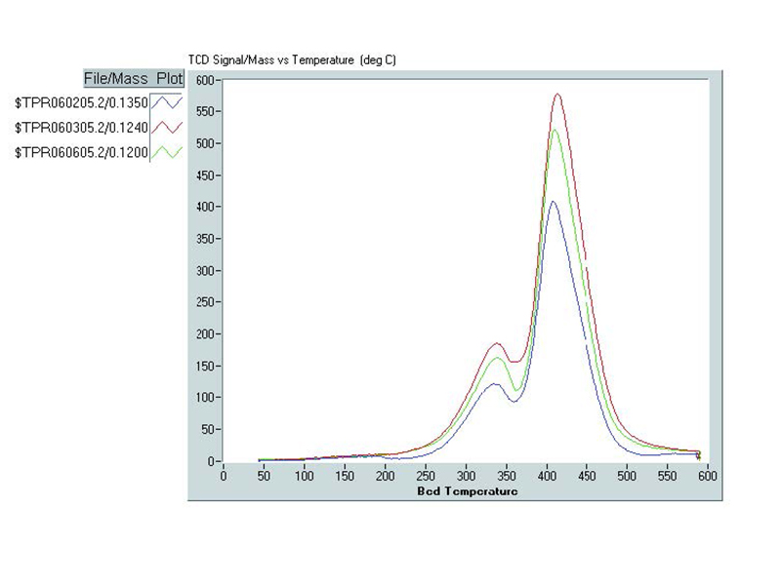The height and width of the screenshot is (585, 781).
Task: Select the $TPR060605.2/0.1200 legend entry
Action: (x=81, y=152)
